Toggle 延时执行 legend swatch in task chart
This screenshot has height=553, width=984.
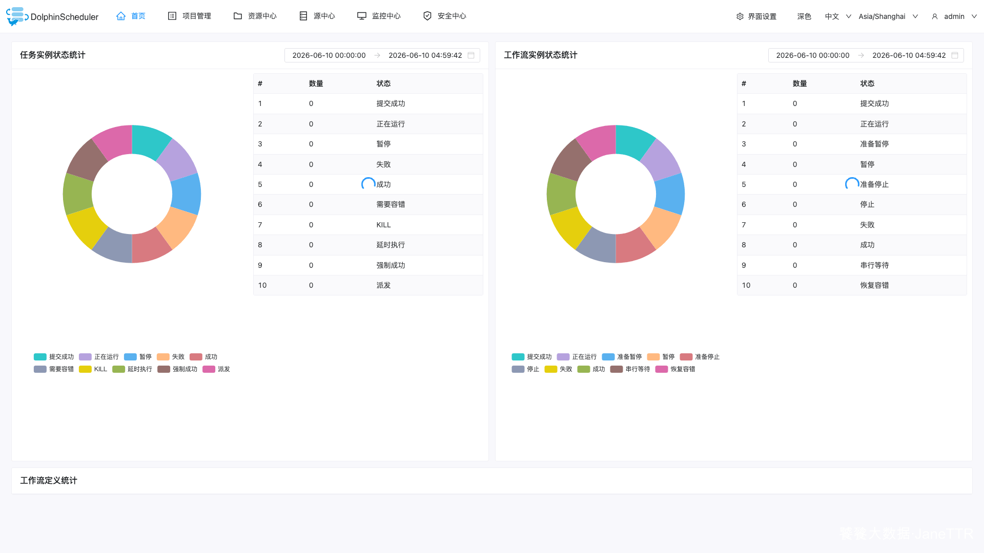pyautogui.click(x=118, y=369)
